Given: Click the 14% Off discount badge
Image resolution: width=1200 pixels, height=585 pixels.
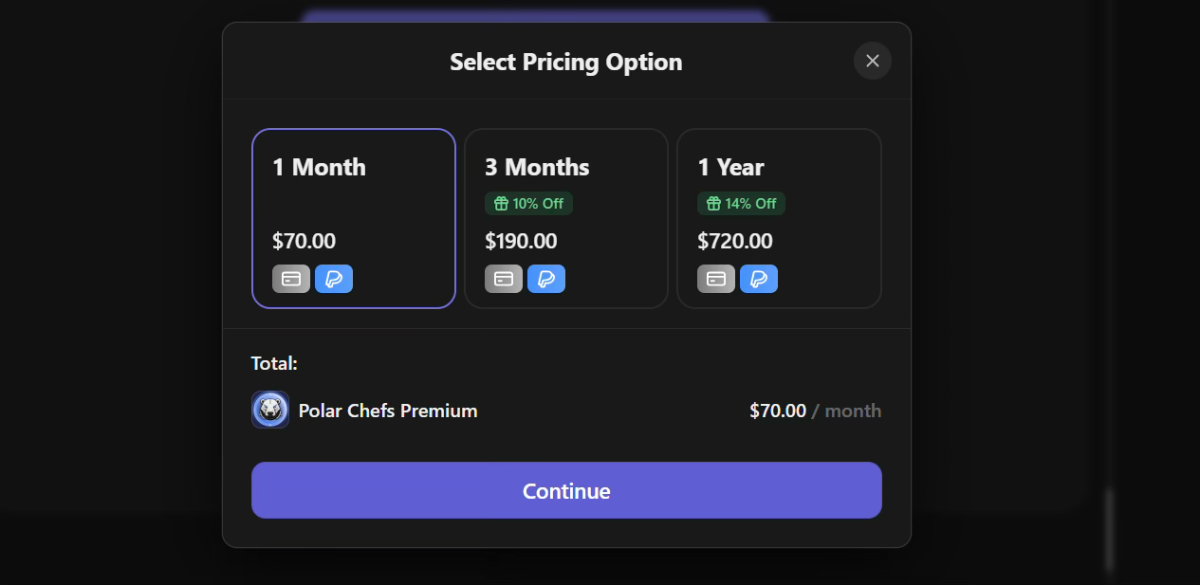Looking at the screenshot, I should tap(741, 203).
